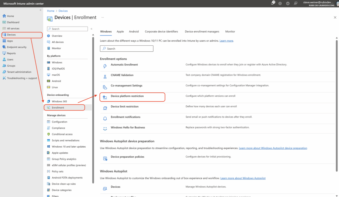Click the Troubleshooting + support wrench icon
Image resolution: width=339 pixels, height=197 pixels.
tap(4, 78)
